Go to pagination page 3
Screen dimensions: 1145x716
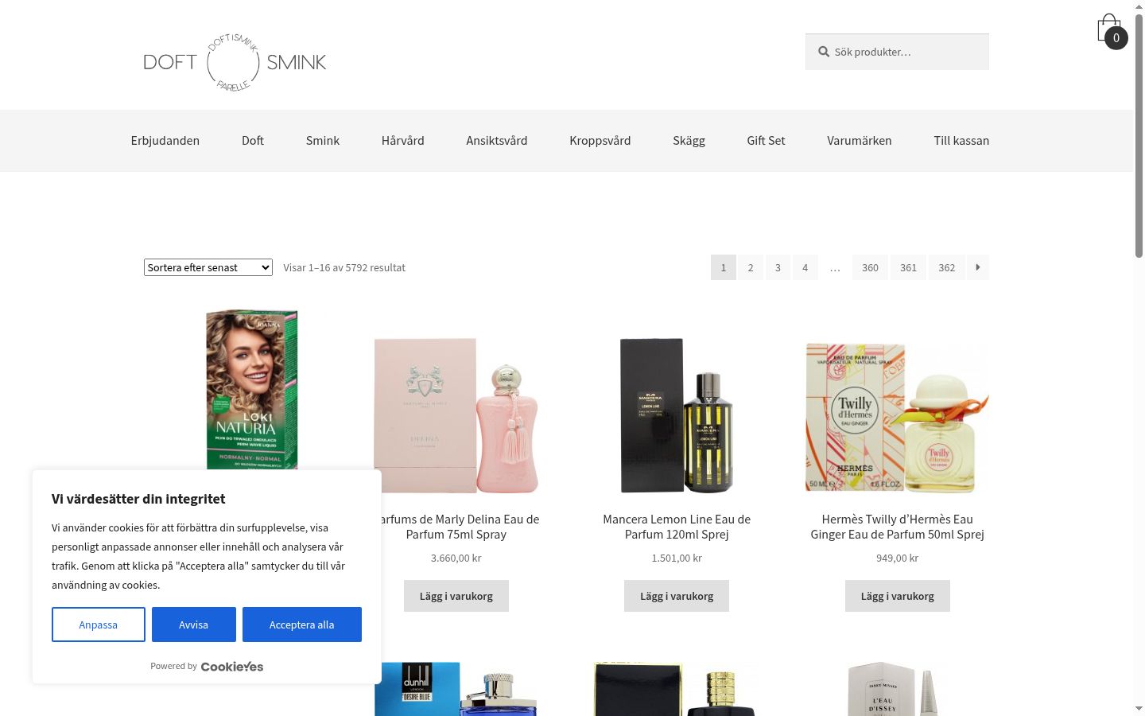778,267
